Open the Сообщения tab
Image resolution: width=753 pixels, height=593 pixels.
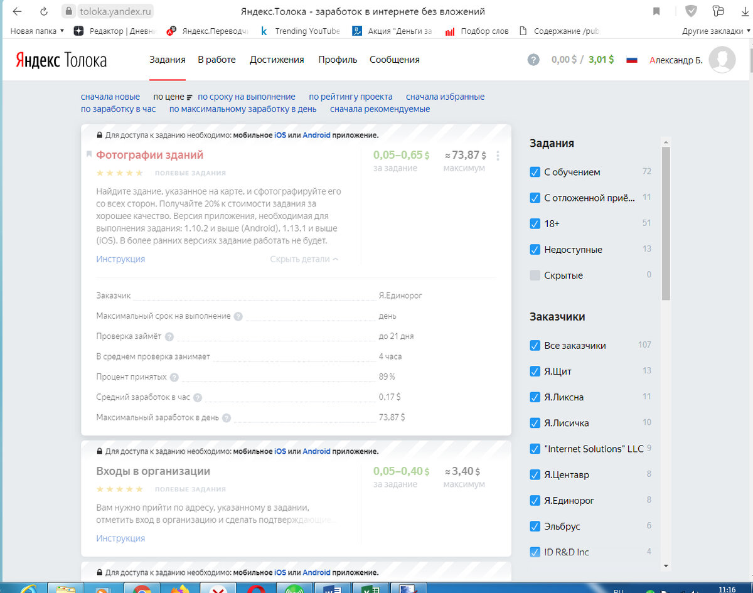[395, 60]
